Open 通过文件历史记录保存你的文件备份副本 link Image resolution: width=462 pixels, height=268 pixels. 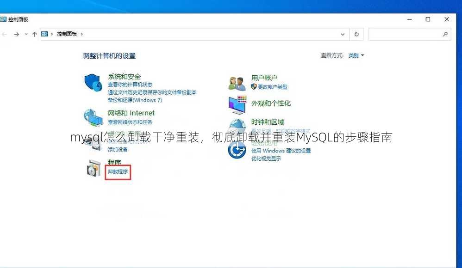pos(152,92)
